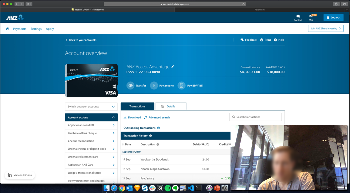Open the Safari share menu
The height and width of the screenshot is (193, 350).
pyautogui.click(x=336, y=4)
